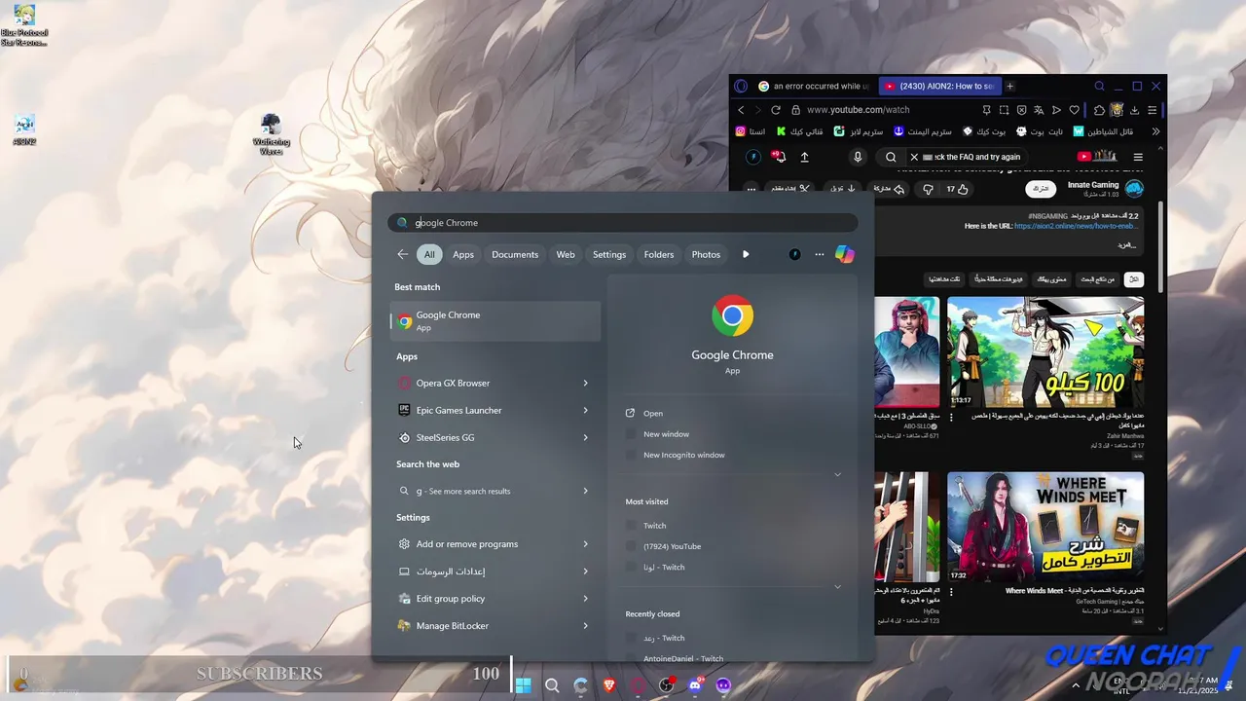Expand Opera GX Browser result chevron

(585, 383)
